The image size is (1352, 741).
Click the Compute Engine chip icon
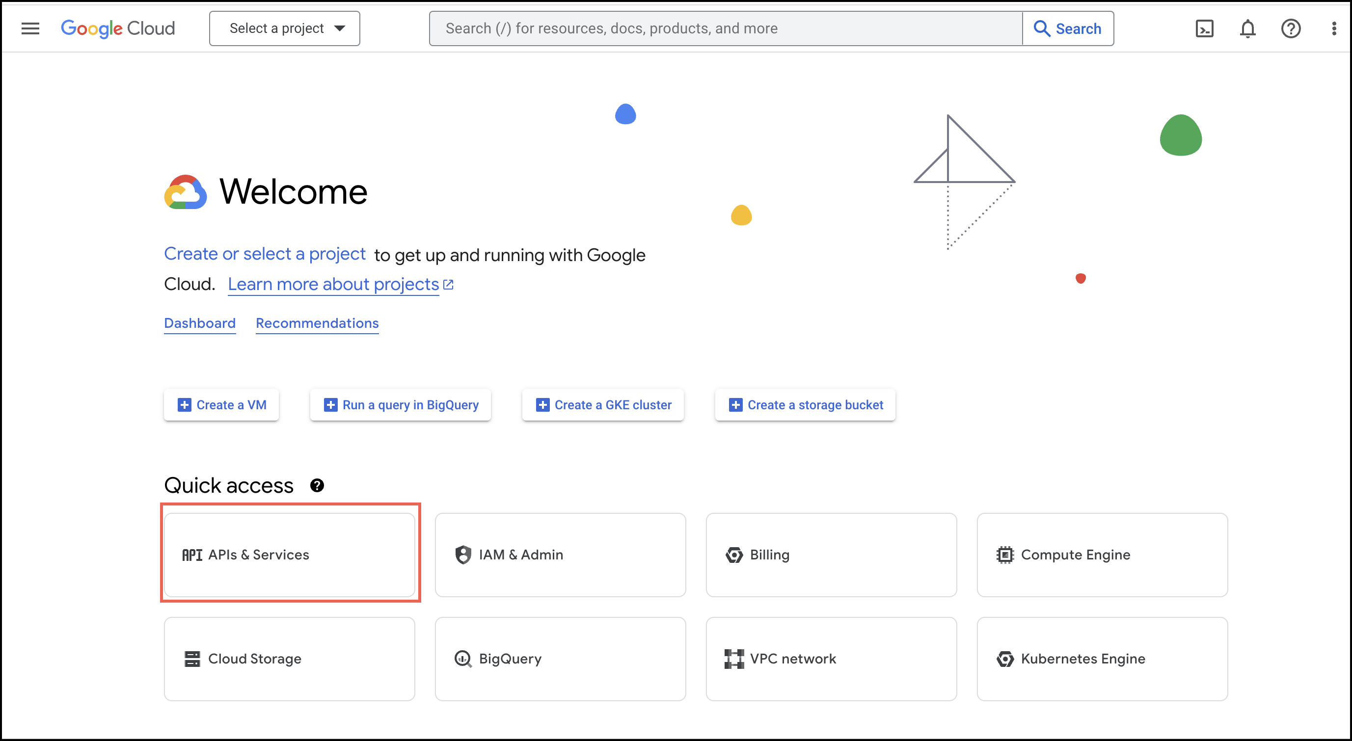click(1004, 555)
